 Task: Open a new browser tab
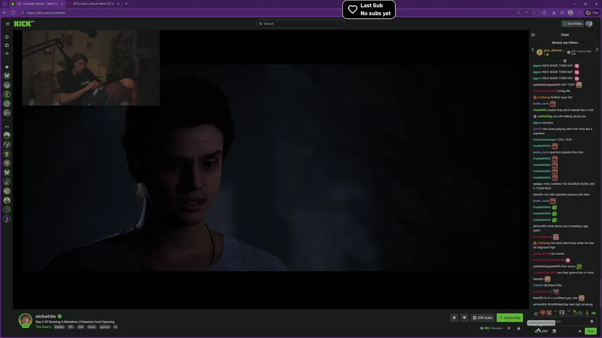(126, 4)
